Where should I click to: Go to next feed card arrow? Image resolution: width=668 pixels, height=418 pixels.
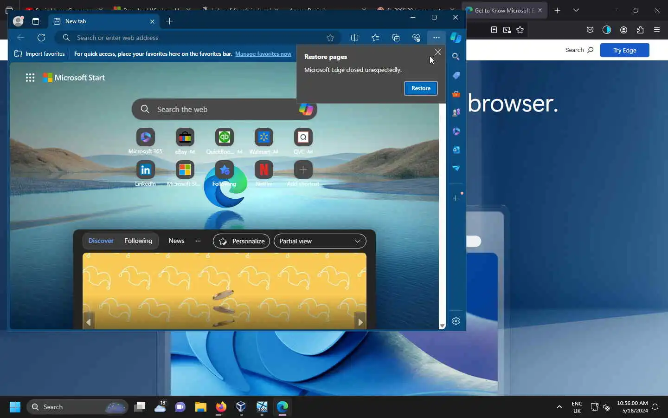[360, 322]
